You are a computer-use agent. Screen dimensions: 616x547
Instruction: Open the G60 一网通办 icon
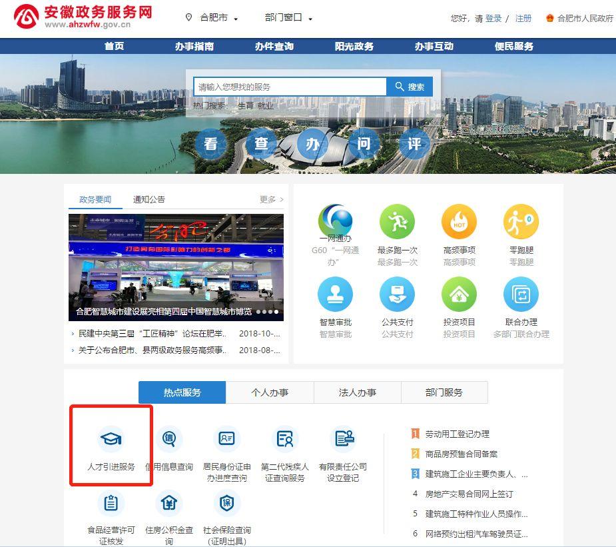336,222
